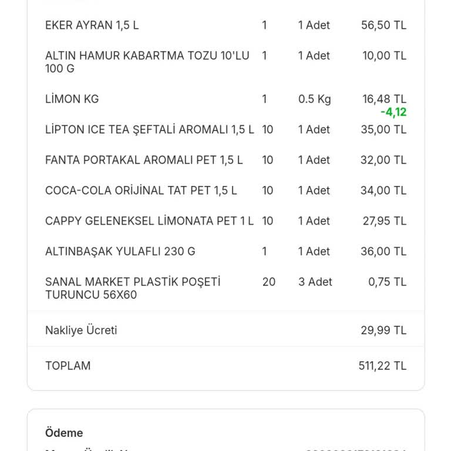
Task: Click the green -4,12 discount amount
Action: click(x=393, y=112)
